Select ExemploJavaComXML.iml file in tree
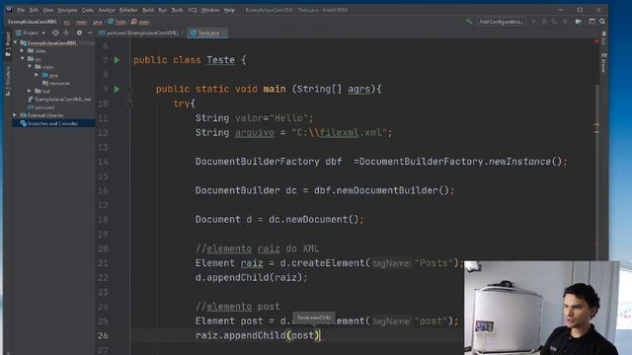 point(59,99)
